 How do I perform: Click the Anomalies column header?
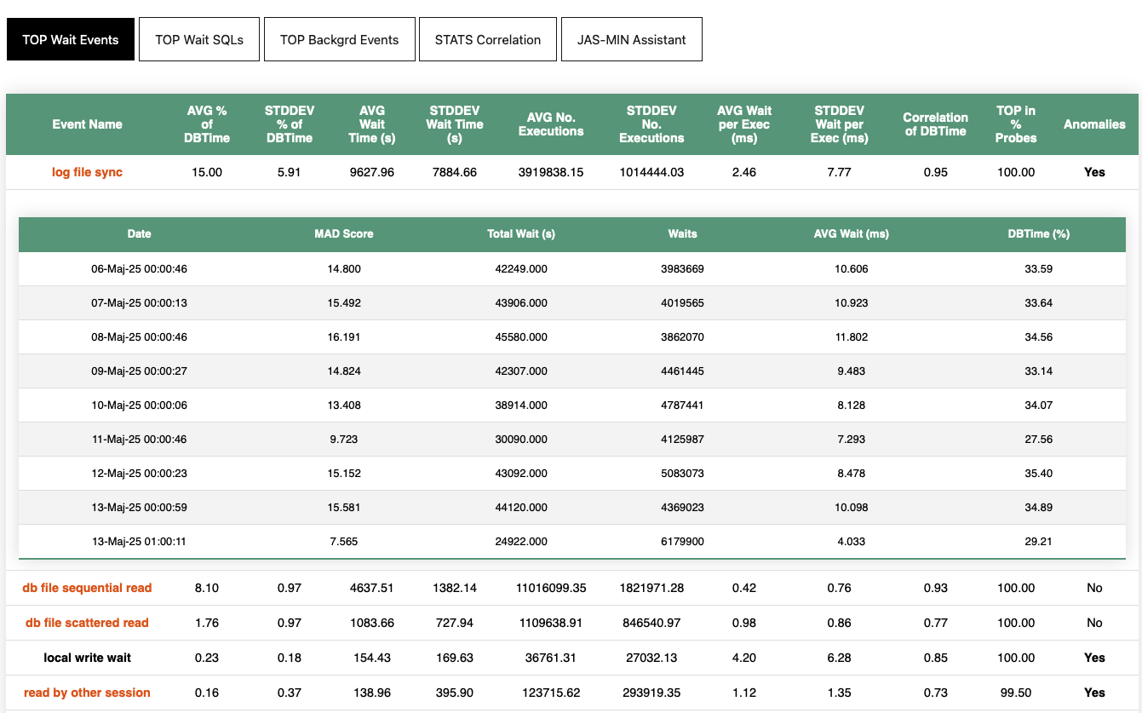pyautogui.click(x=1094, y=124)
